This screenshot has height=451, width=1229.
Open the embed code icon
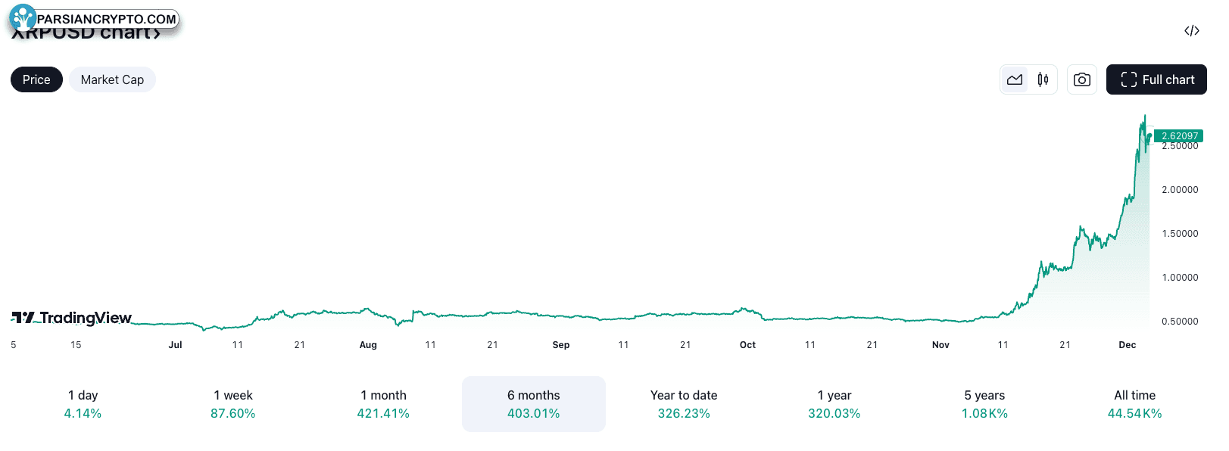1192,30
